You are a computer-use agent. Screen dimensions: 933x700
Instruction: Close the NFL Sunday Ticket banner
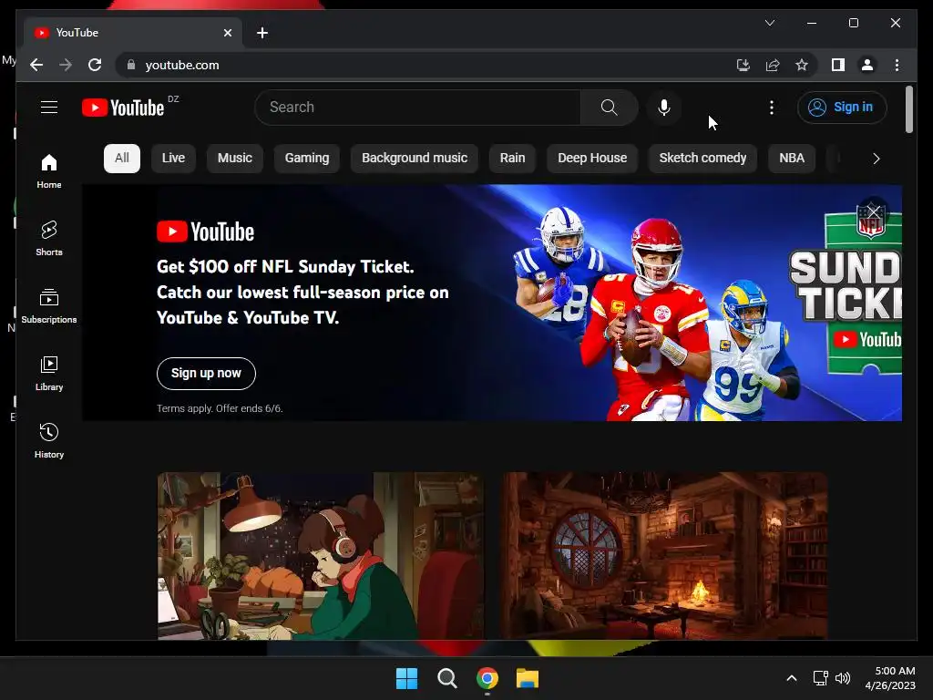click(x=874, y=211)
